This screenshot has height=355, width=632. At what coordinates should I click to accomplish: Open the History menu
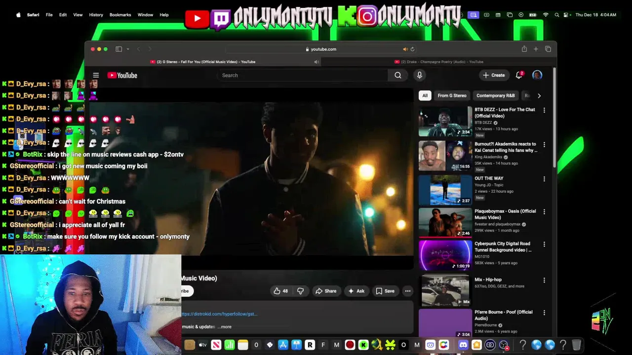click(x=96, y=15)
